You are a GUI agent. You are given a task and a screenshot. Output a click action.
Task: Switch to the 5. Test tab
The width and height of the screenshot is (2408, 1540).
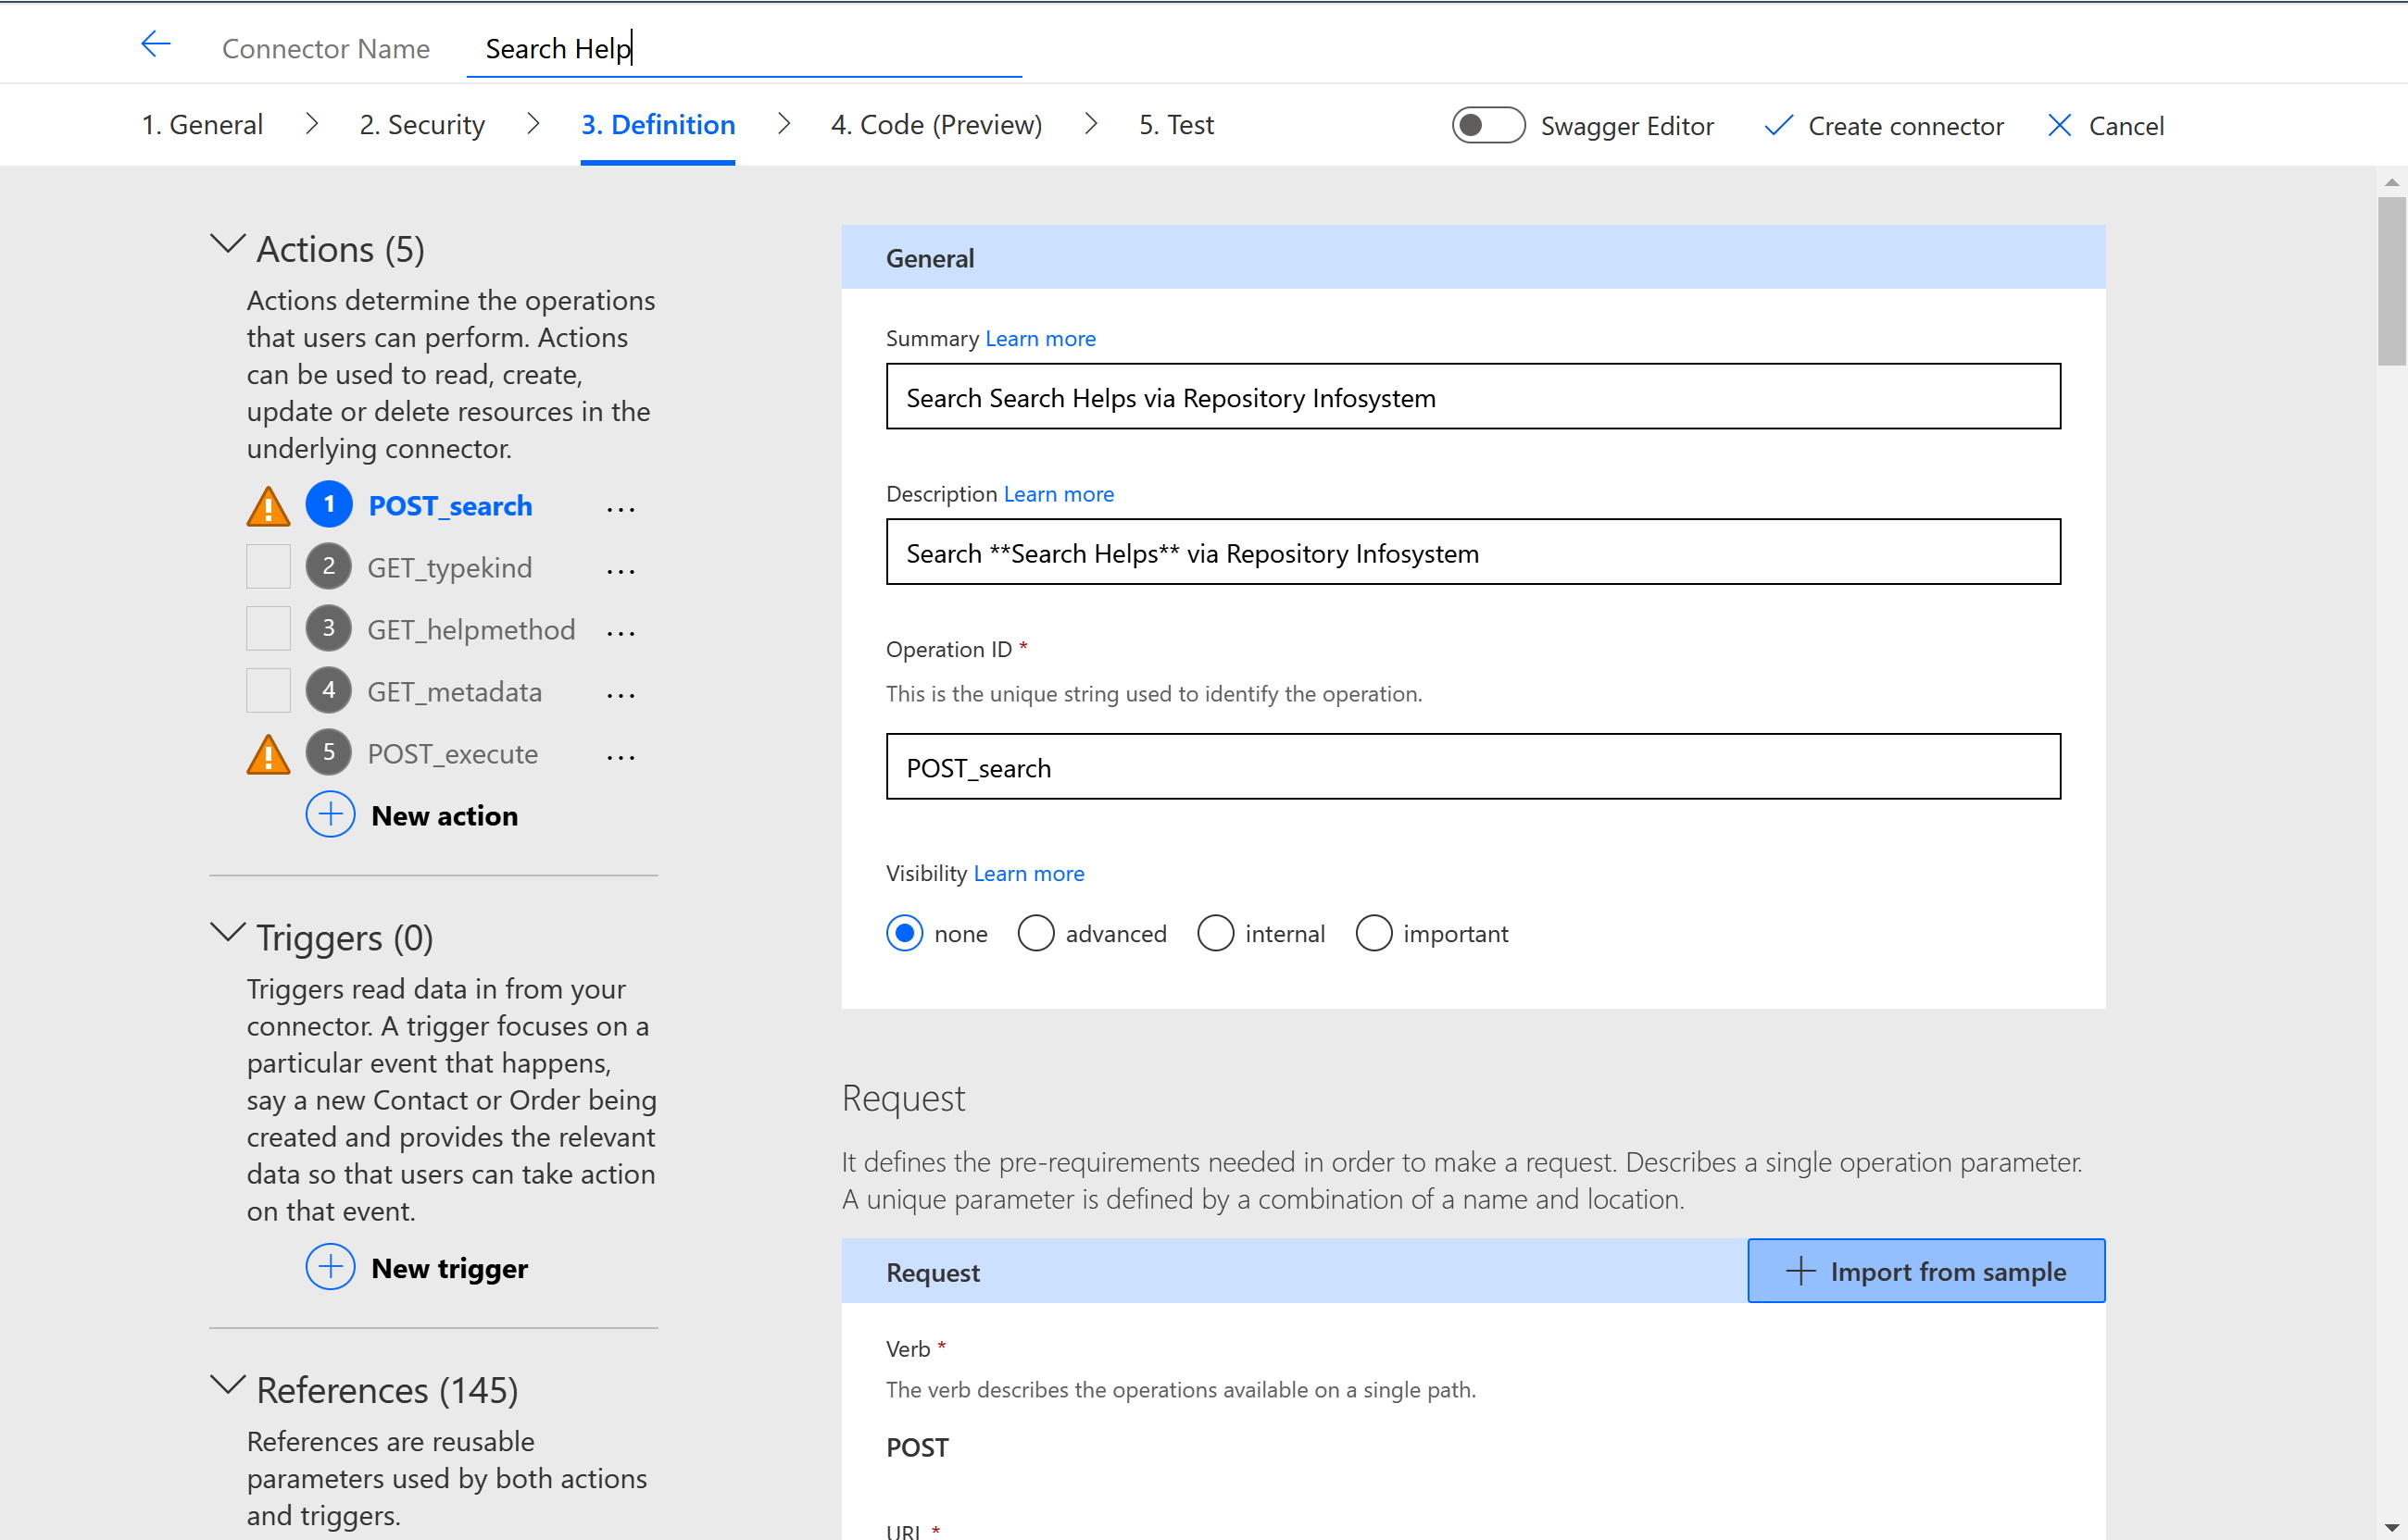[1175, 125]
